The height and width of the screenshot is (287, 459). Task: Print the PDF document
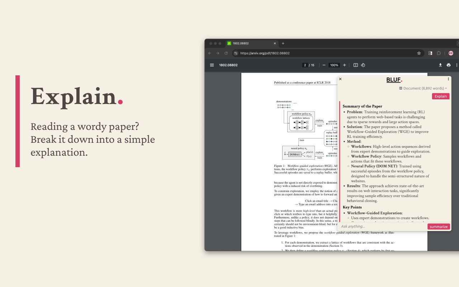point(449,65)
